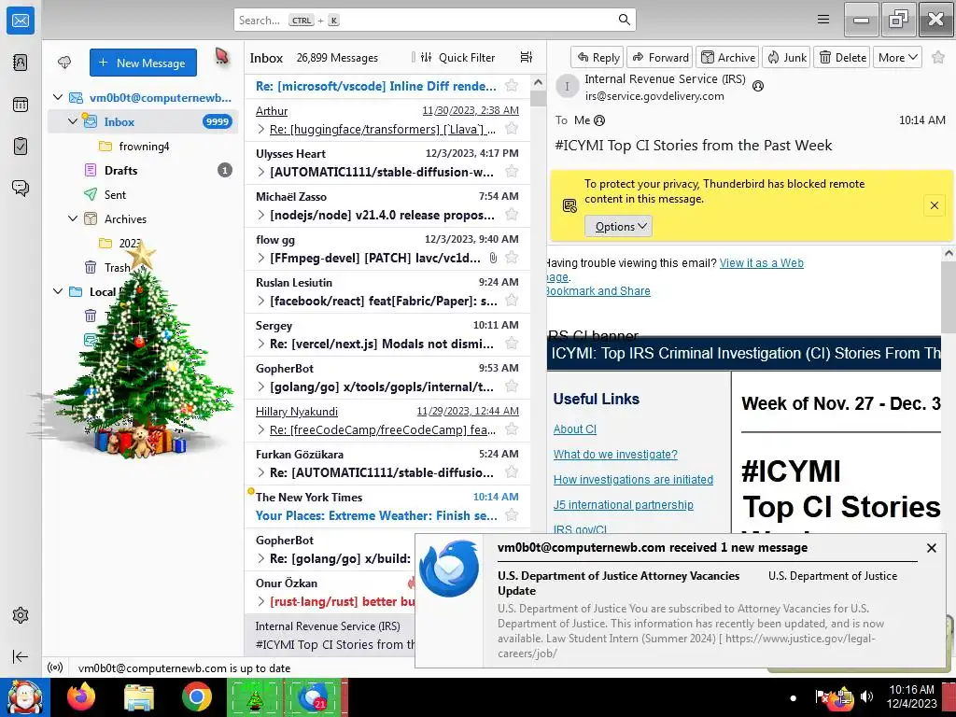Click the message list scrollbar thumb

pyautogui.click(x=538, y=98)
